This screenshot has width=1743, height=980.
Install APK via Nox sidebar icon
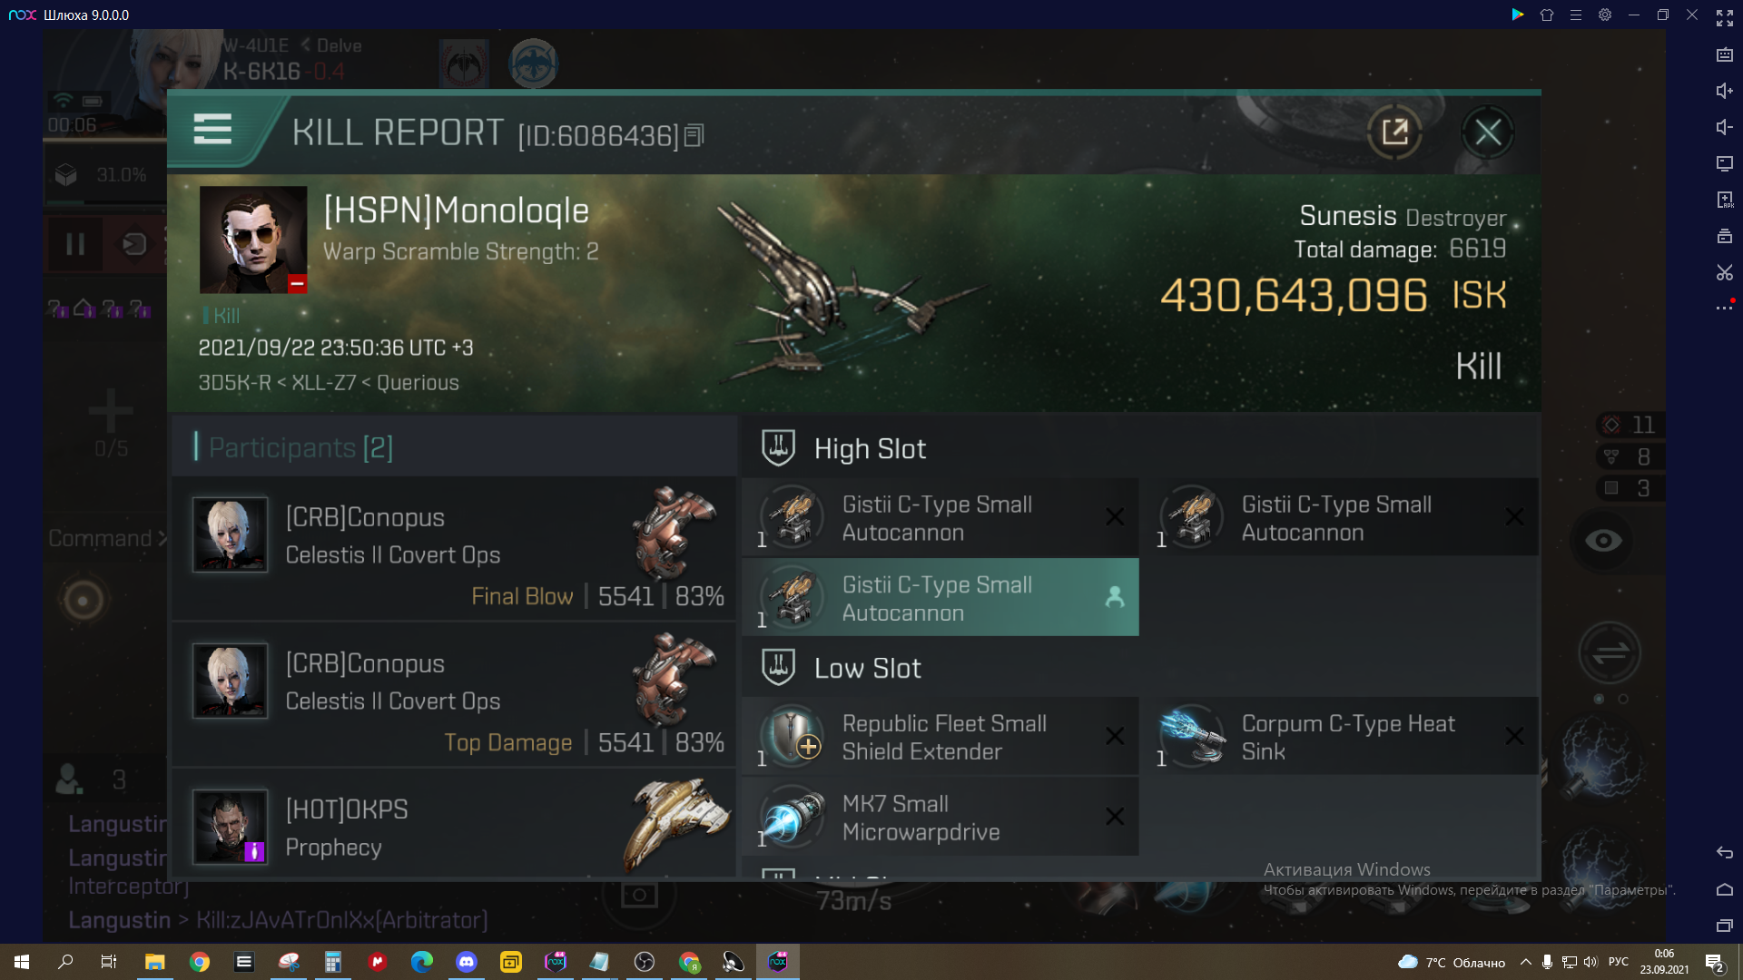(1724, 200)
